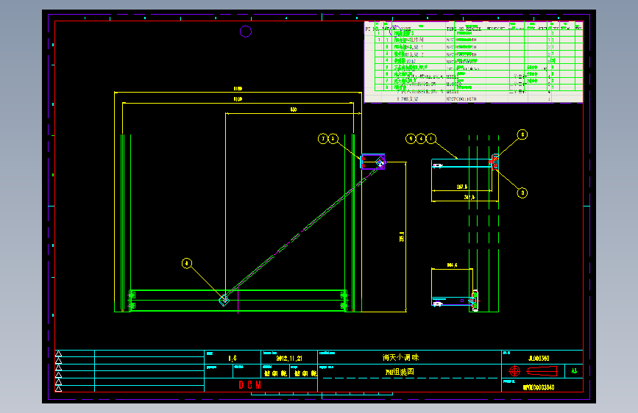Pick balloon 5 in the side view
The image size is (638, 413).
coord(411,139)
